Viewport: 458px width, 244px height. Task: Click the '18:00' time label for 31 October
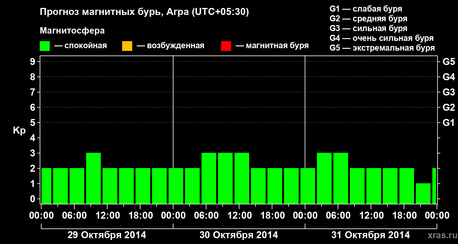pyautogui.click(x=404, y=215)
